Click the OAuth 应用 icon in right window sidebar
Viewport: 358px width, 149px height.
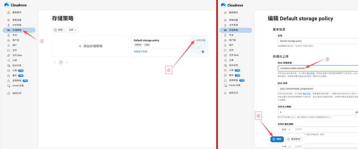pyautogui.click(x=225, y=85)
